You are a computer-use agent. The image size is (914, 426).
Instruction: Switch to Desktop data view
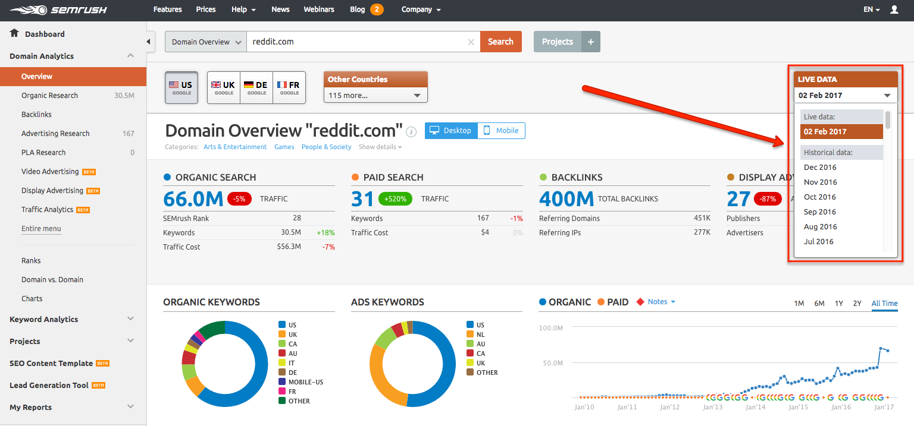pos(451,131)
